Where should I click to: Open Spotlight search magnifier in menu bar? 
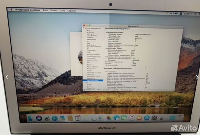[x=195, y=14]
